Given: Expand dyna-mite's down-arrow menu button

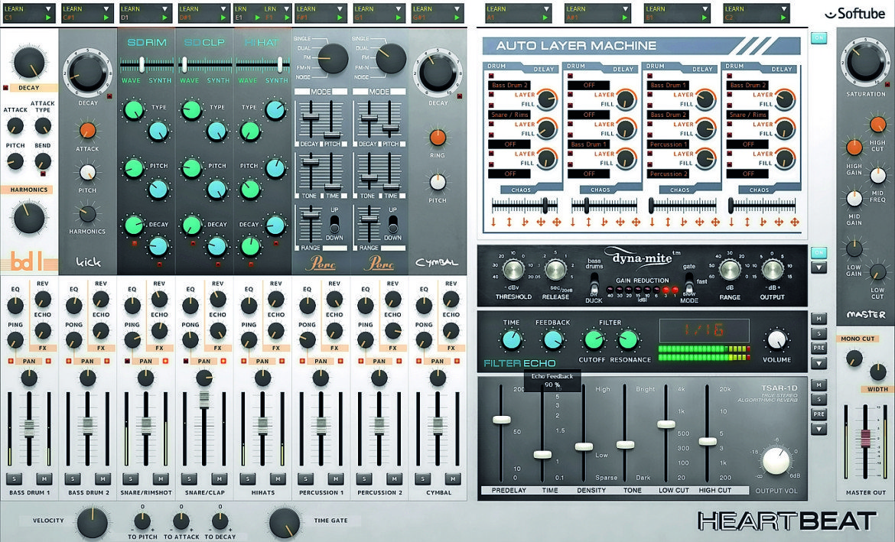Looking at the screenshot, I should click(x=819, y=268).
